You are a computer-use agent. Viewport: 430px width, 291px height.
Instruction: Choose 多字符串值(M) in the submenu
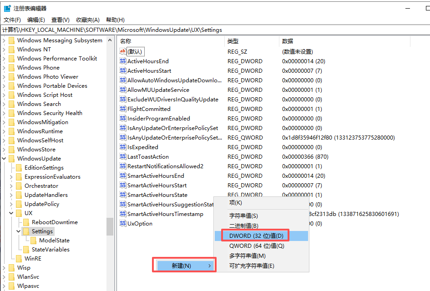point(262,256)
